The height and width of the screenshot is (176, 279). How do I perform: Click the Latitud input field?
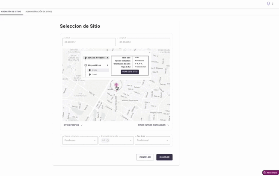89,42
